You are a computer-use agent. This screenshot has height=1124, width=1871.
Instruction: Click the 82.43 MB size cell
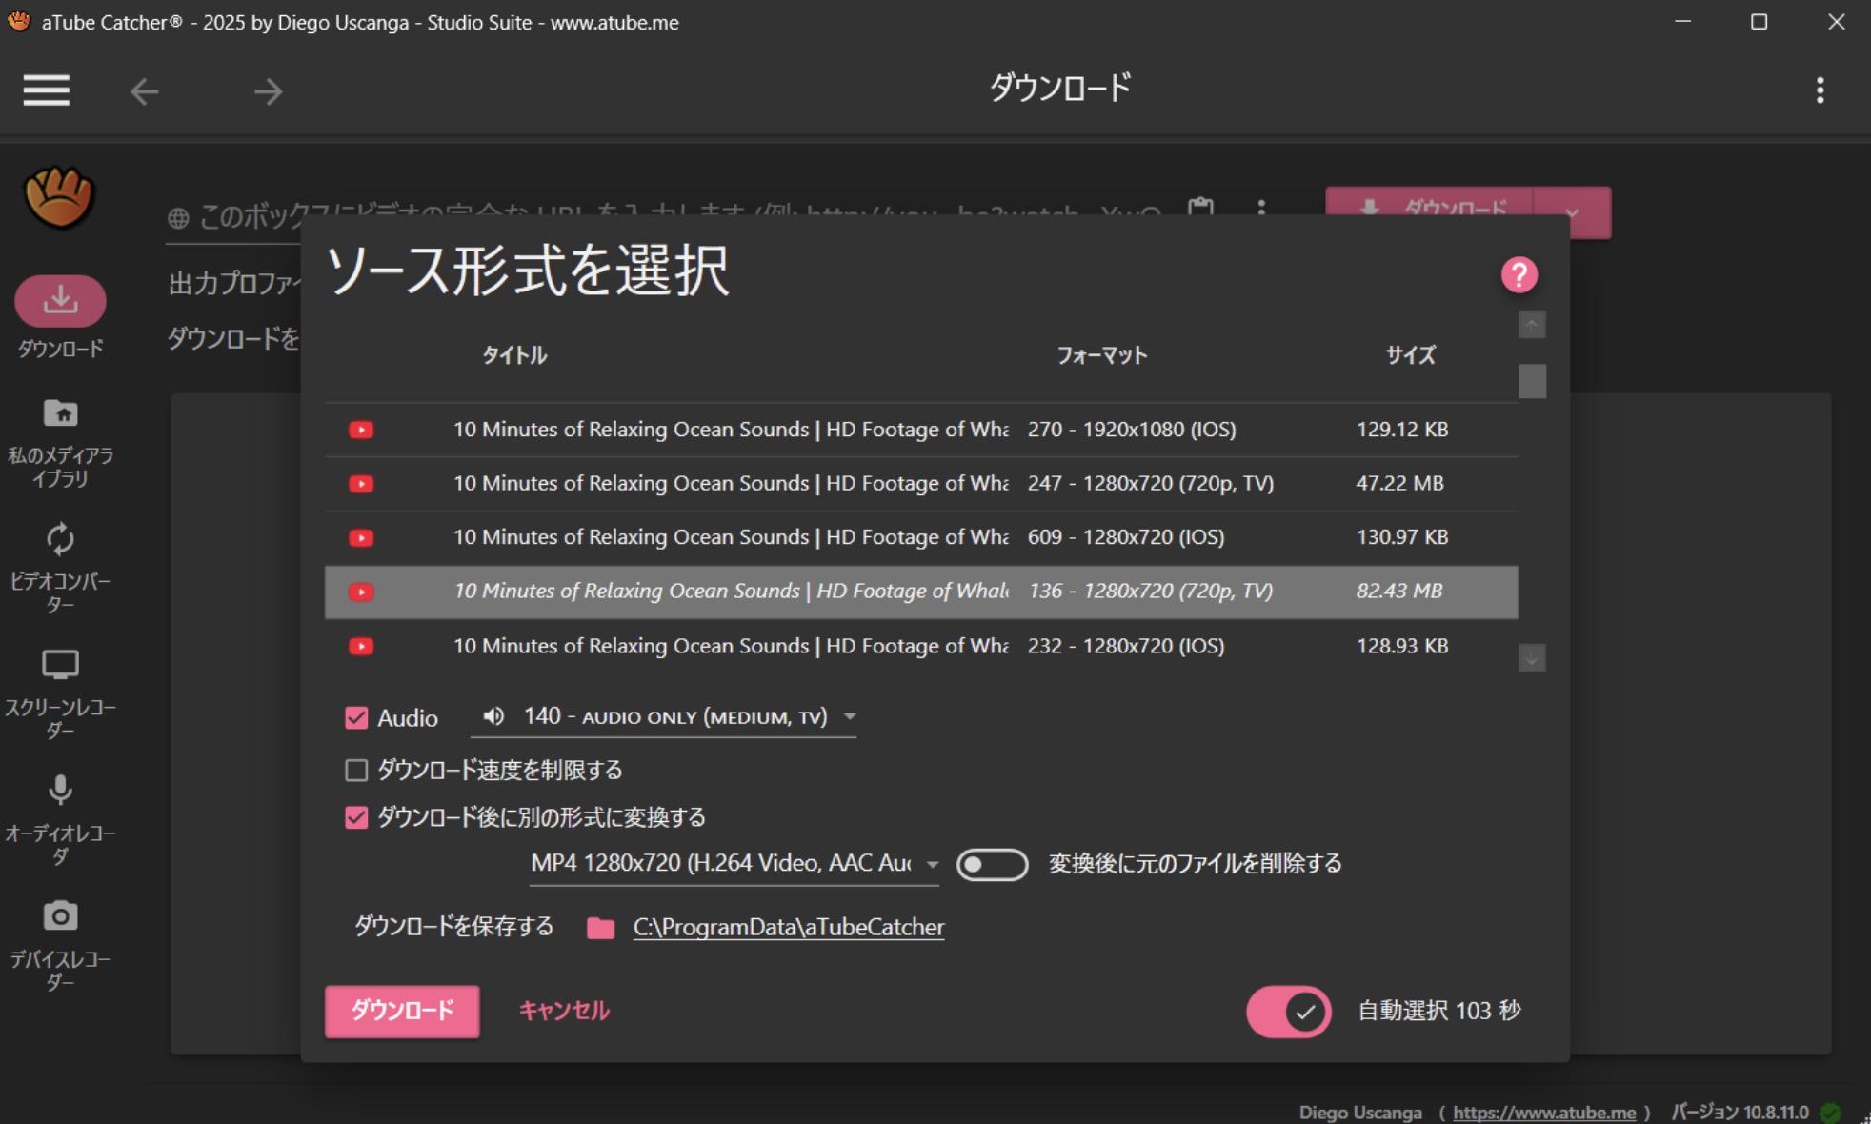coord(1398,591)
